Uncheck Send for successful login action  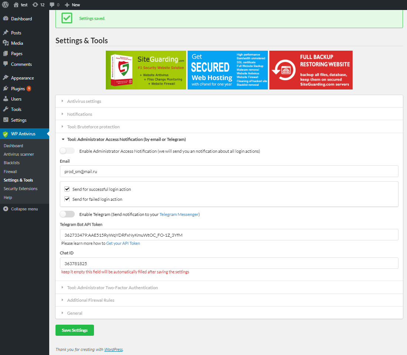(67, 189)
